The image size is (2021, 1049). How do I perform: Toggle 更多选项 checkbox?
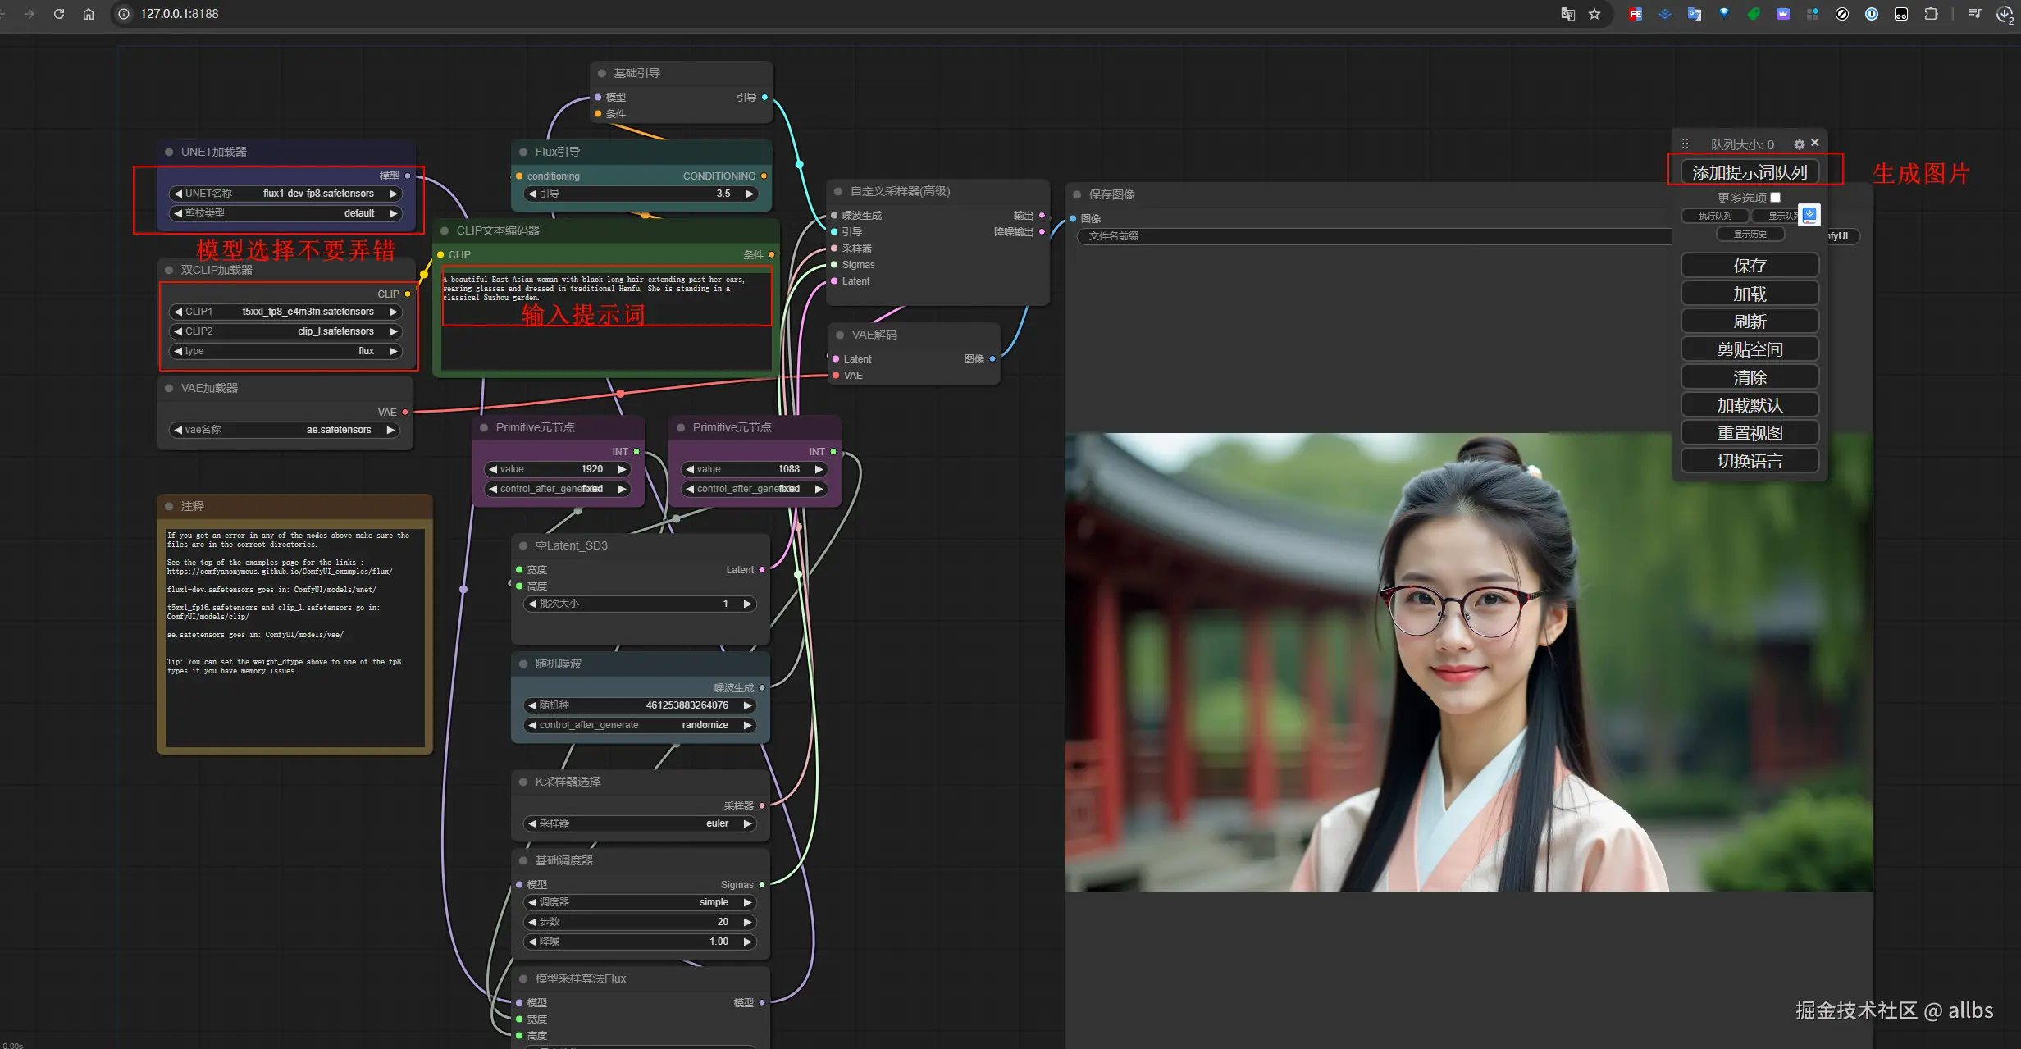click(1775, 197)
